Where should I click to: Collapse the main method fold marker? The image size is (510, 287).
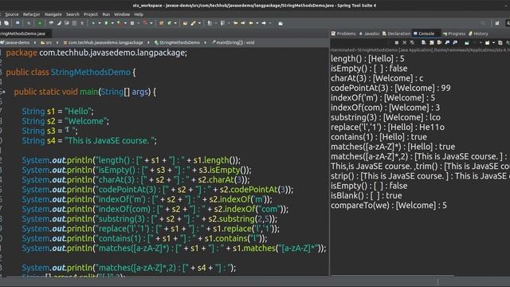[3, 92]
